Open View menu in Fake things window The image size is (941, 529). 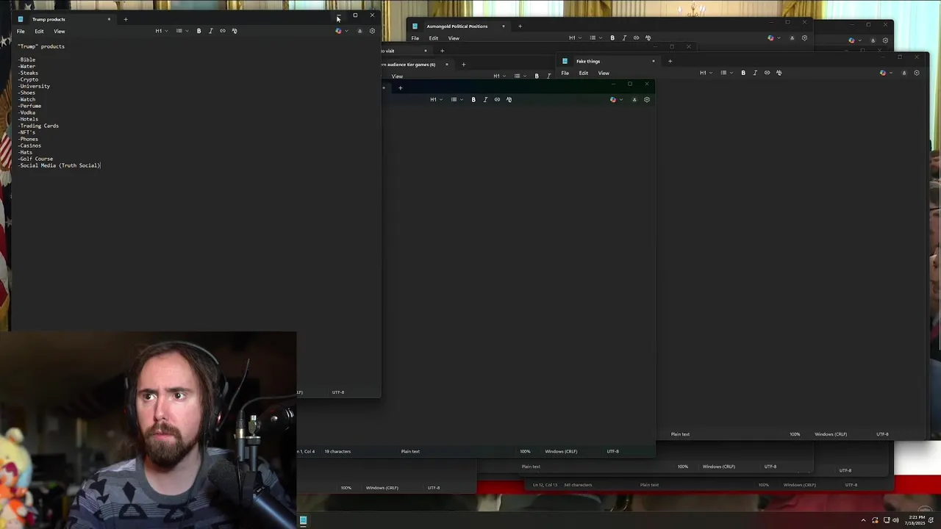(x=604, y=73)
